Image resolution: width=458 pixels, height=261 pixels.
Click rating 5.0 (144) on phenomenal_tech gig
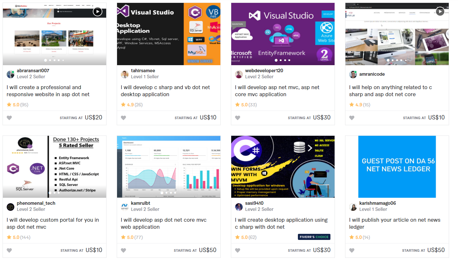point(19,237)
